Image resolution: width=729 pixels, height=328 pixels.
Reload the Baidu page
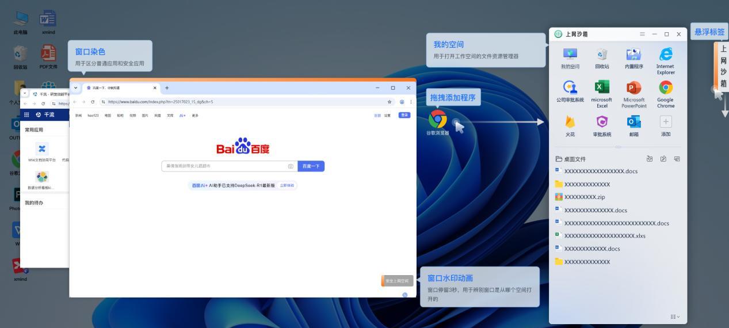point(93,101)
